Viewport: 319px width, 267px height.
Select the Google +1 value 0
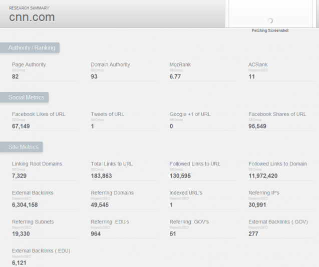(171, 126)
